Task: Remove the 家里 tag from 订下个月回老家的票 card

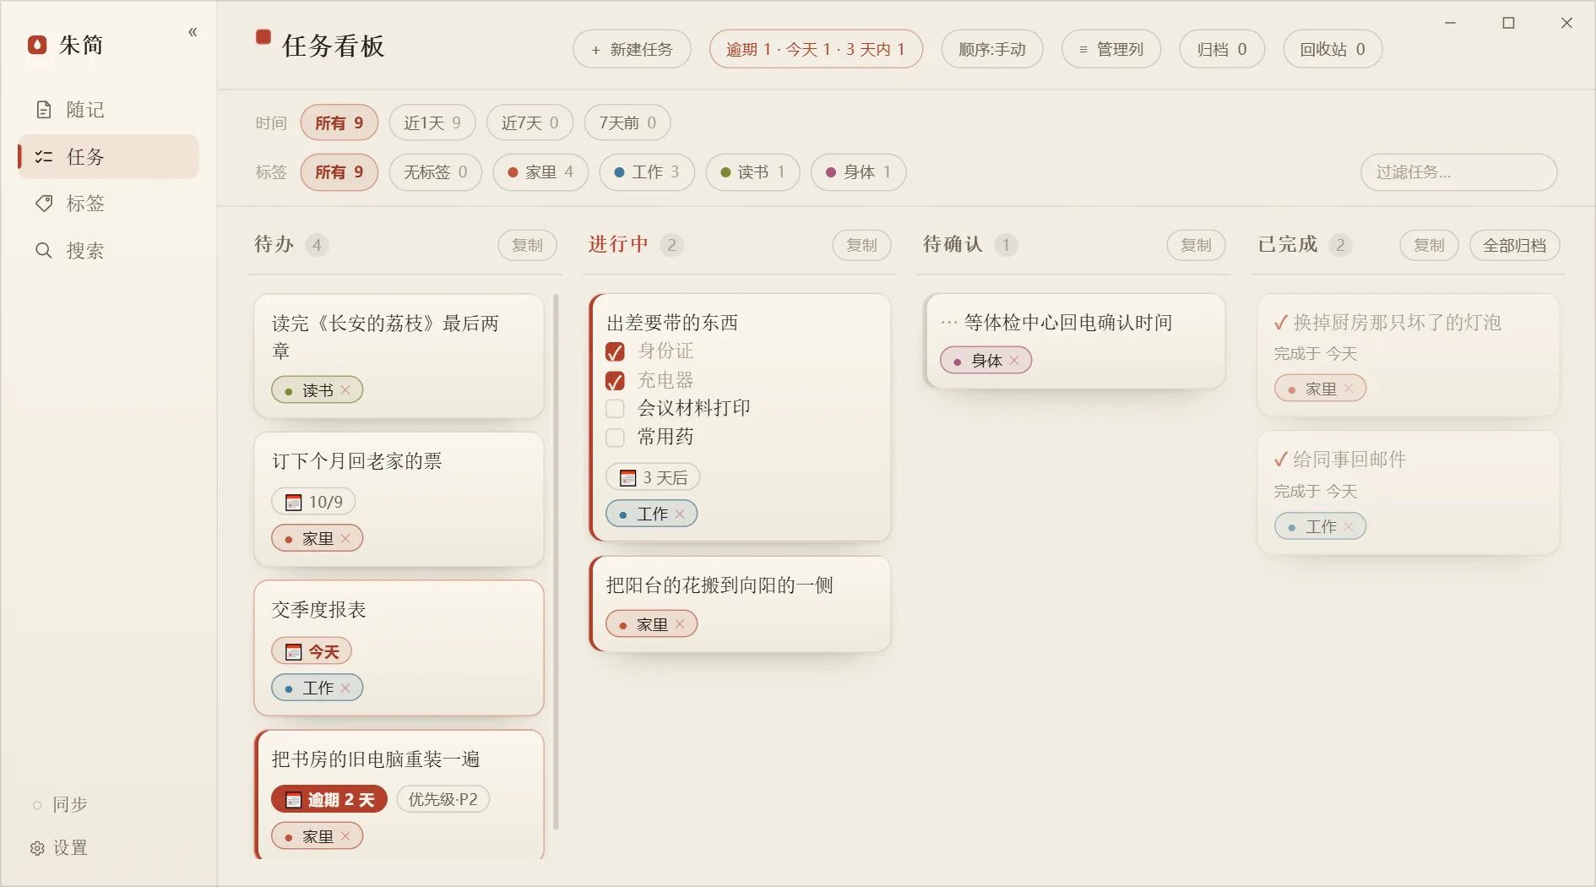Action: (x=345, y=539)
